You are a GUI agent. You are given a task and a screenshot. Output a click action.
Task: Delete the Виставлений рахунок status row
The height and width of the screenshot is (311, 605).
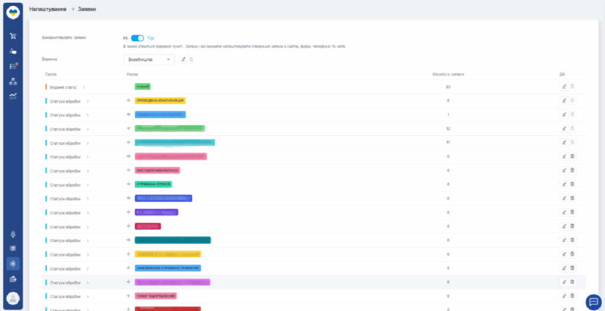pyautogui.click(x=572, y=171)
